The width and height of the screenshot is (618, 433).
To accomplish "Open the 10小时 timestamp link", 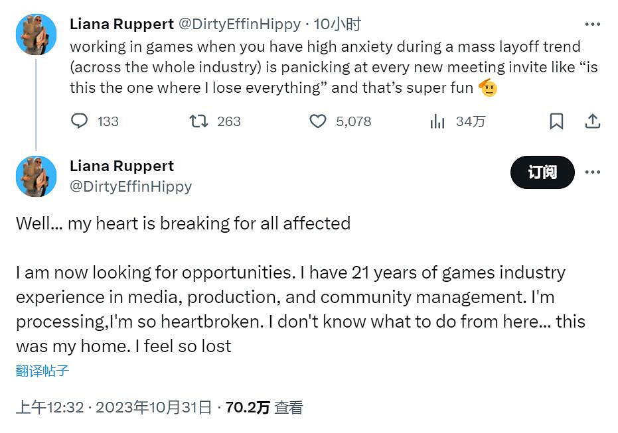I will [x=337, y=25].
